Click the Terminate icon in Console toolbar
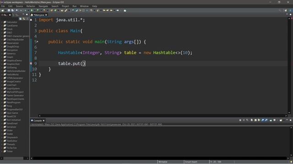The height and width of the screenshot is (164, 293). click(240, 120)
